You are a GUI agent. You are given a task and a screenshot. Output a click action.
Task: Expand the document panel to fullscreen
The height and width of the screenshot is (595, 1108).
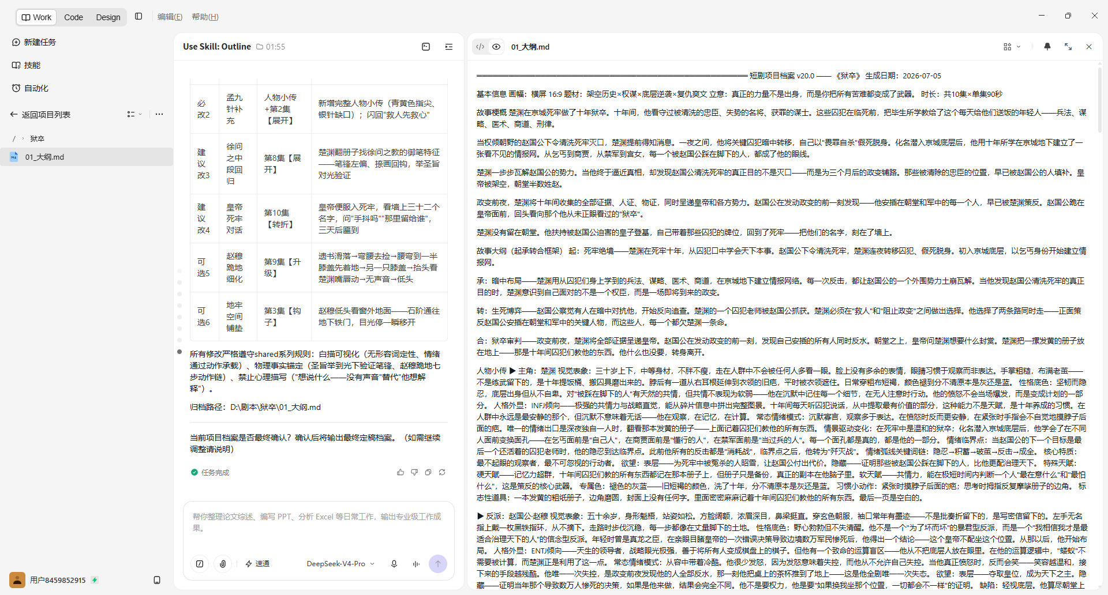point(1068,47)
